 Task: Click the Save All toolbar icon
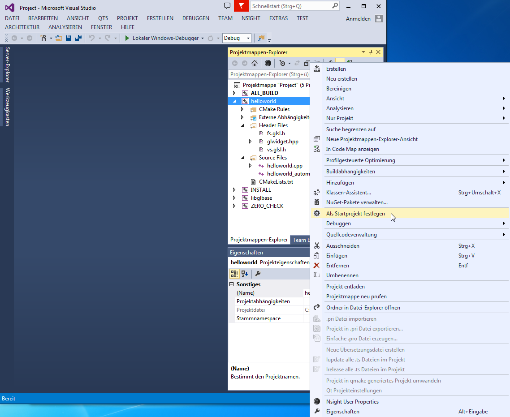coord(78,38)
